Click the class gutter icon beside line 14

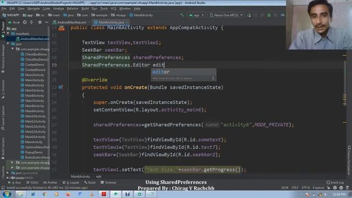[x=61, y=28]
